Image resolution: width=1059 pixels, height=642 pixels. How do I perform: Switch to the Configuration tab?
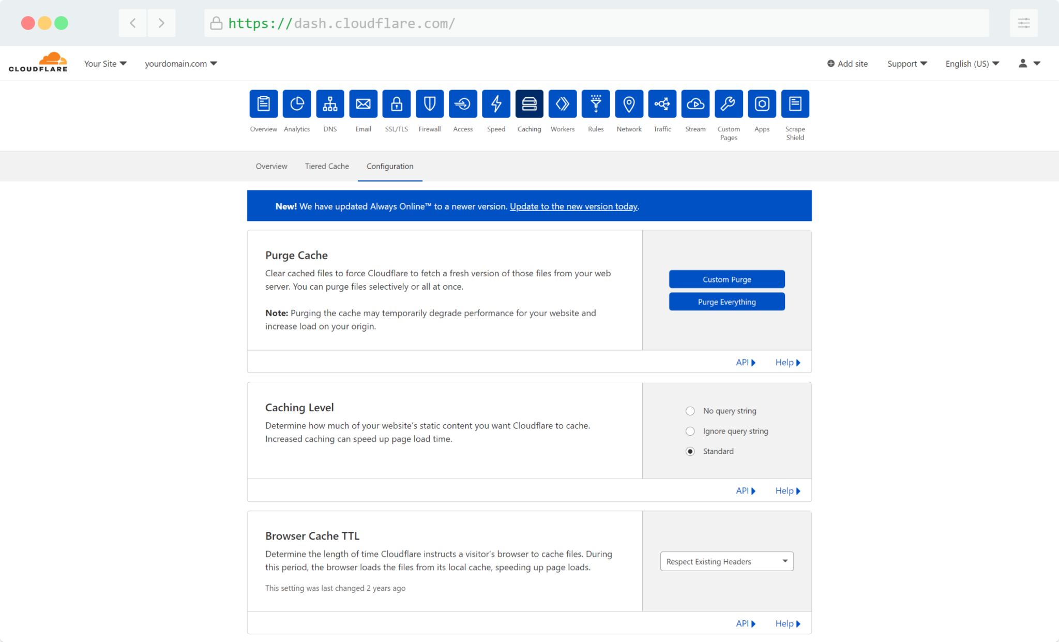[390, 166]
